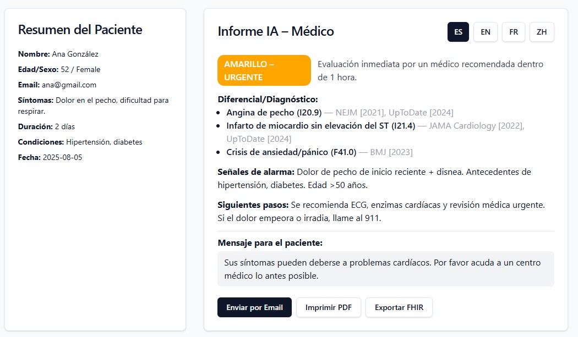
Task: Click the Resumen del Paciente heading
Action: [80, 30]
